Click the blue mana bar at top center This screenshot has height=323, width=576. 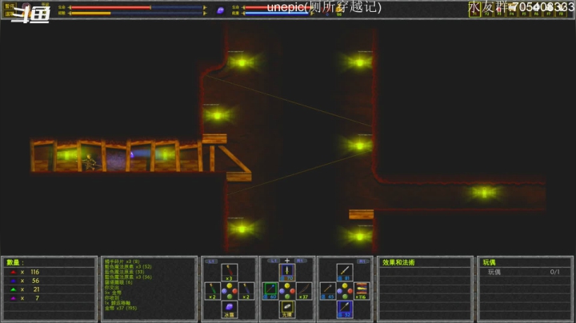pyautogui.click(x=277, y=14)
